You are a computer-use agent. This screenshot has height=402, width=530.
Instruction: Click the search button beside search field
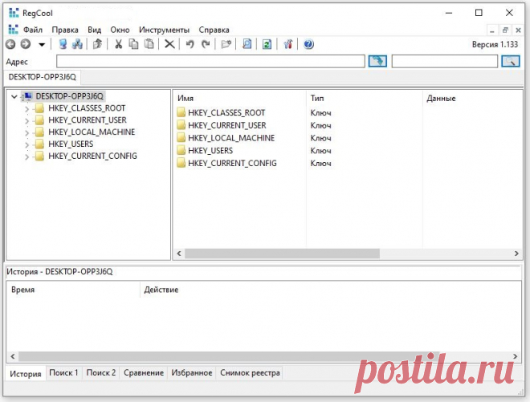click(511, 61)
